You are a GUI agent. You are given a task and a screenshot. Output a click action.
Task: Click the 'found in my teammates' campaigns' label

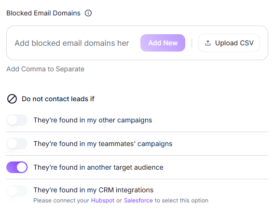pyautogui.click(x=103, y=144)
